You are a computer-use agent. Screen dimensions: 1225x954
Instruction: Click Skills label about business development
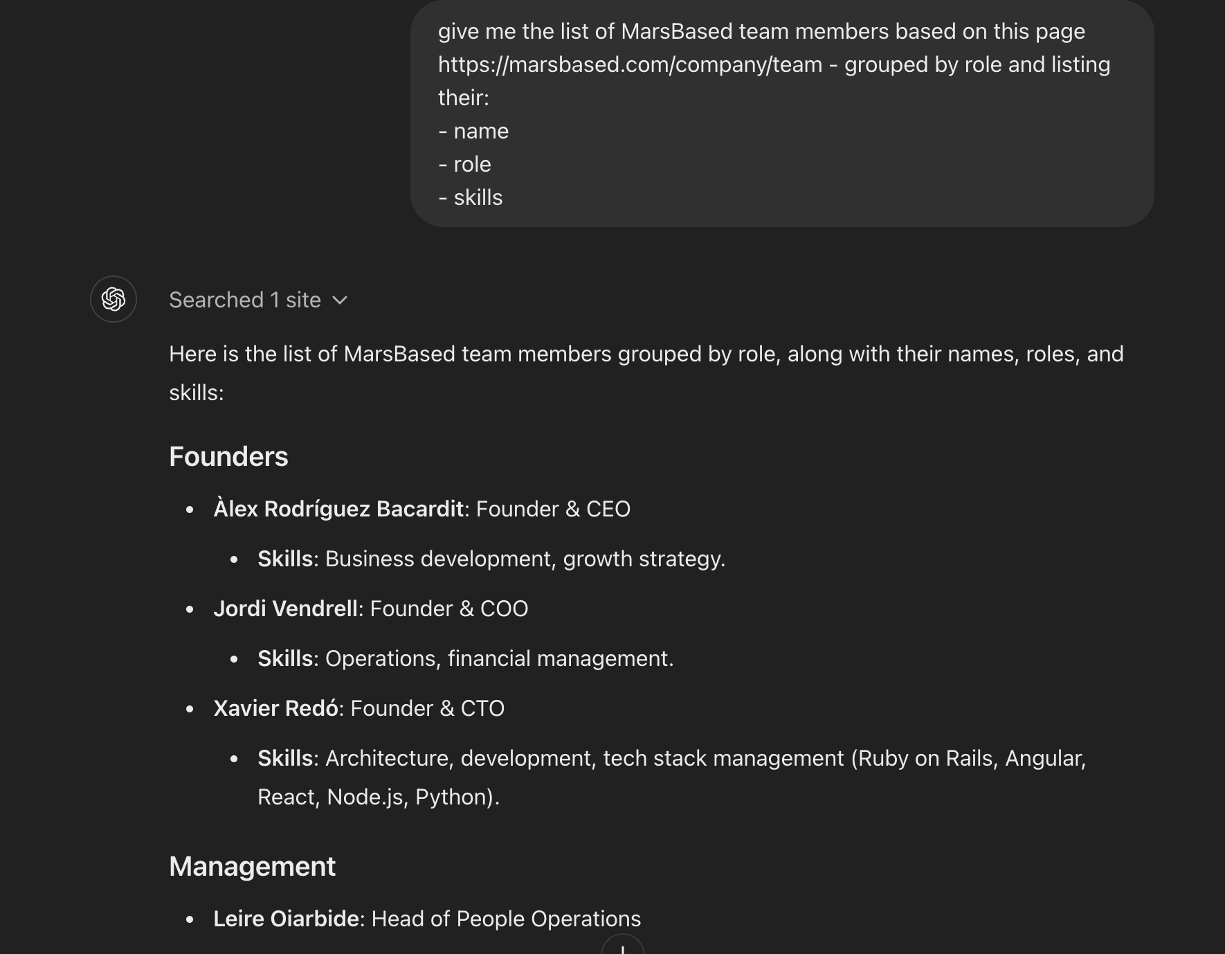(x=285, y=559)
